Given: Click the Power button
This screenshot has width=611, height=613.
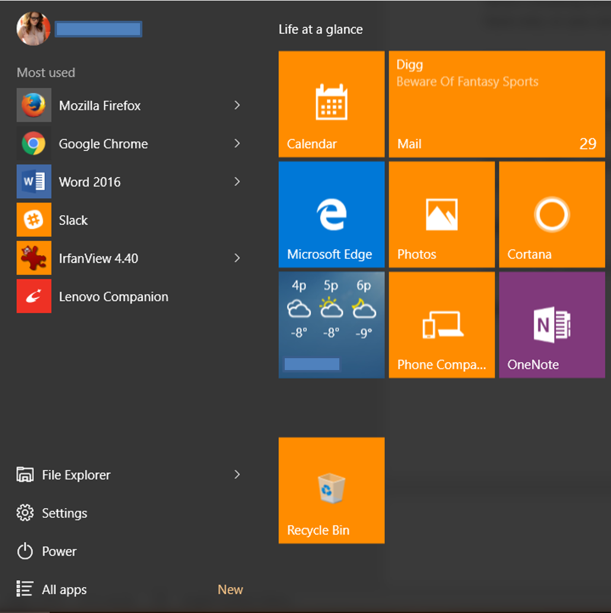Looking at the screenshot, I should (x=59, y=551).
